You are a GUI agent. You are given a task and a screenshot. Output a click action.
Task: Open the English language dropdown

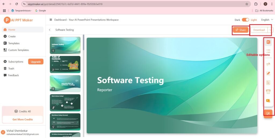pyautogui.click(x=267, y=20)
